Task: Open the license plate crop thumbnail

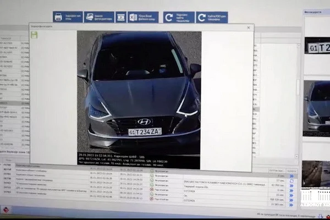Action: click(317, 46)
